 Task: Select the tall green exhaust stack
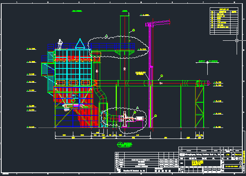[125, 70]
